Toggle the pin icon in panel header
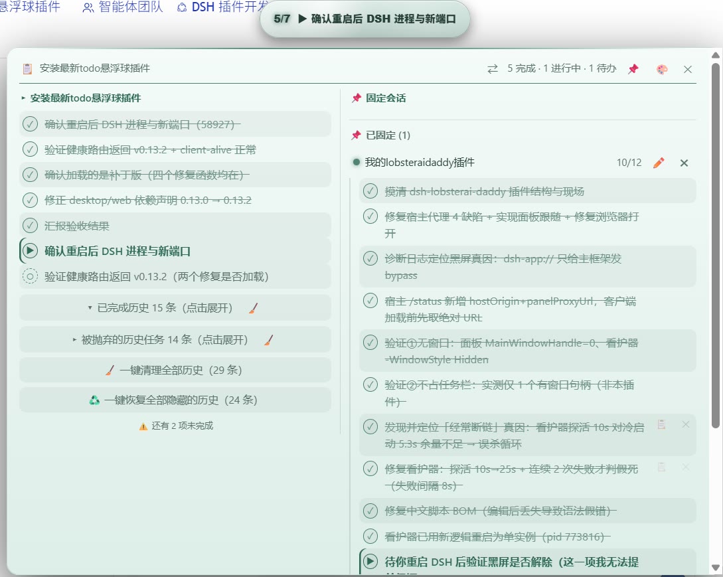The height and width of the screenshot is (577, 723). click(633, 69)
